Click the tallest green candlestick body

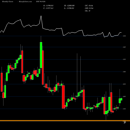tap(41, 55)
